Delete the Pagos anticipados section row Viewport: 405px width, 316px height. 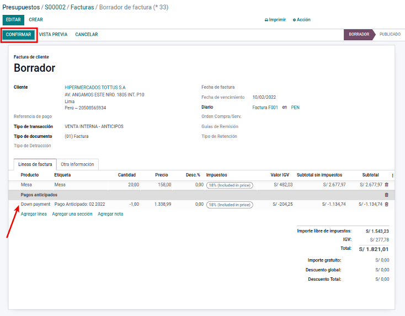386,195
